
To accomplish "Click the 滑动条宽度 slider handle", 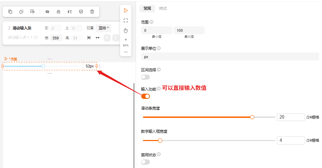I will point(252,117).
